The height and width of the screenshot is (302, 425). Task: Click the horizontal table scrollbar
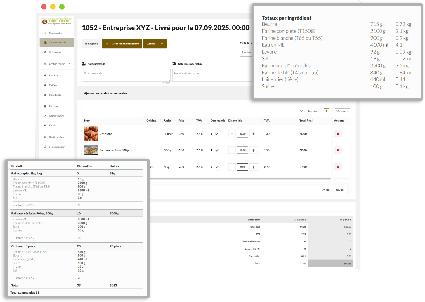[x=240, y=178]
